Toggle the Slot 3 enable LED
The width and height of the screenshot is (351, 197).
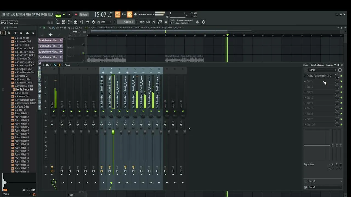click(x=341, y=87)
